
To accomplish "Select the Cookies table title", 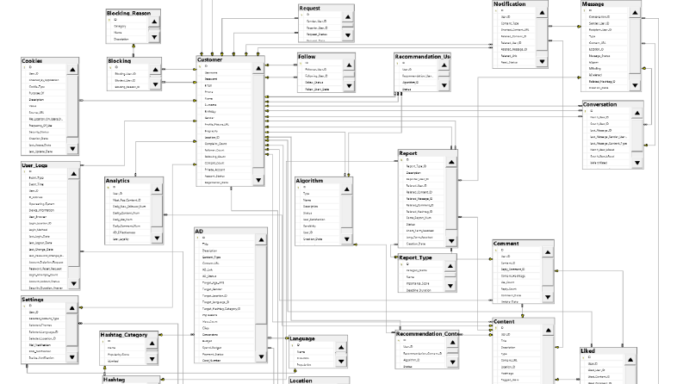I will pyautogui.click(x=32, y=61).
